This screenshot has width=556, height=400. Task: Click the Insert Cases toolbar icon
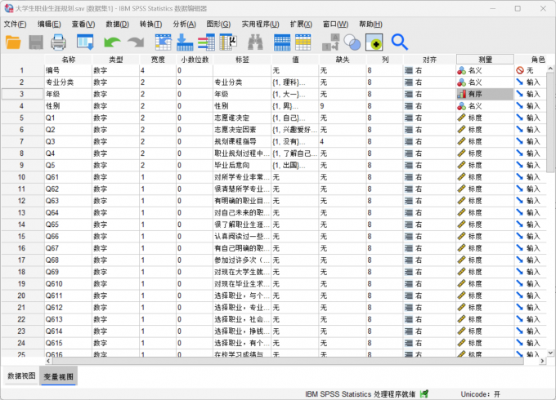point(282,42)
